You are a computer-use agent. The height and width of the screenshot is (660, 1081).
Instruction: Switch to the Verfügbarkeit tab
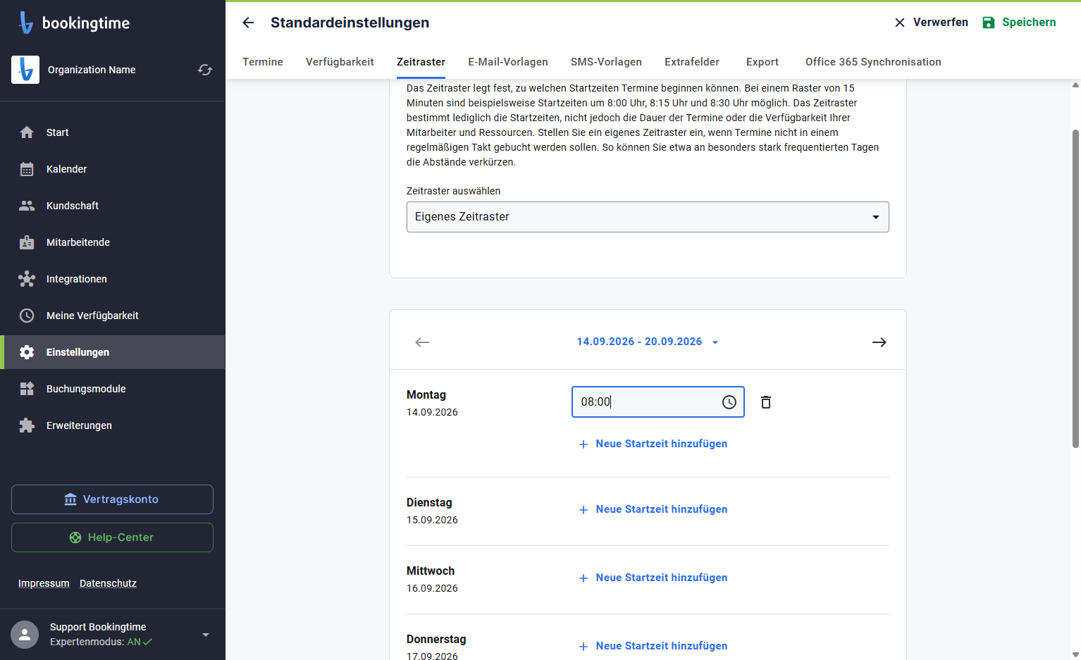click(x=340, y=62)
